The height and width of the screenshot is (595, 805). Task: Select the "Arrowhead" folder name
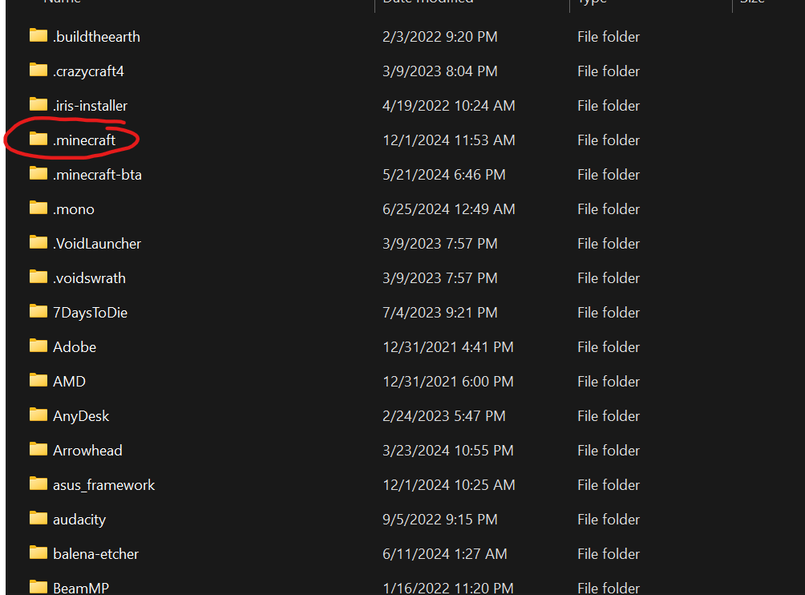tap(87, 451)
